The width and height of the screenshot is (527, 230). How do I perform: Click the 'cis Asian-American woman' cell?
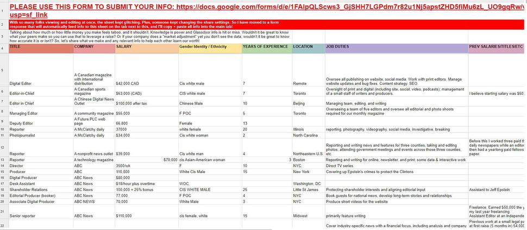click(210, 160)
